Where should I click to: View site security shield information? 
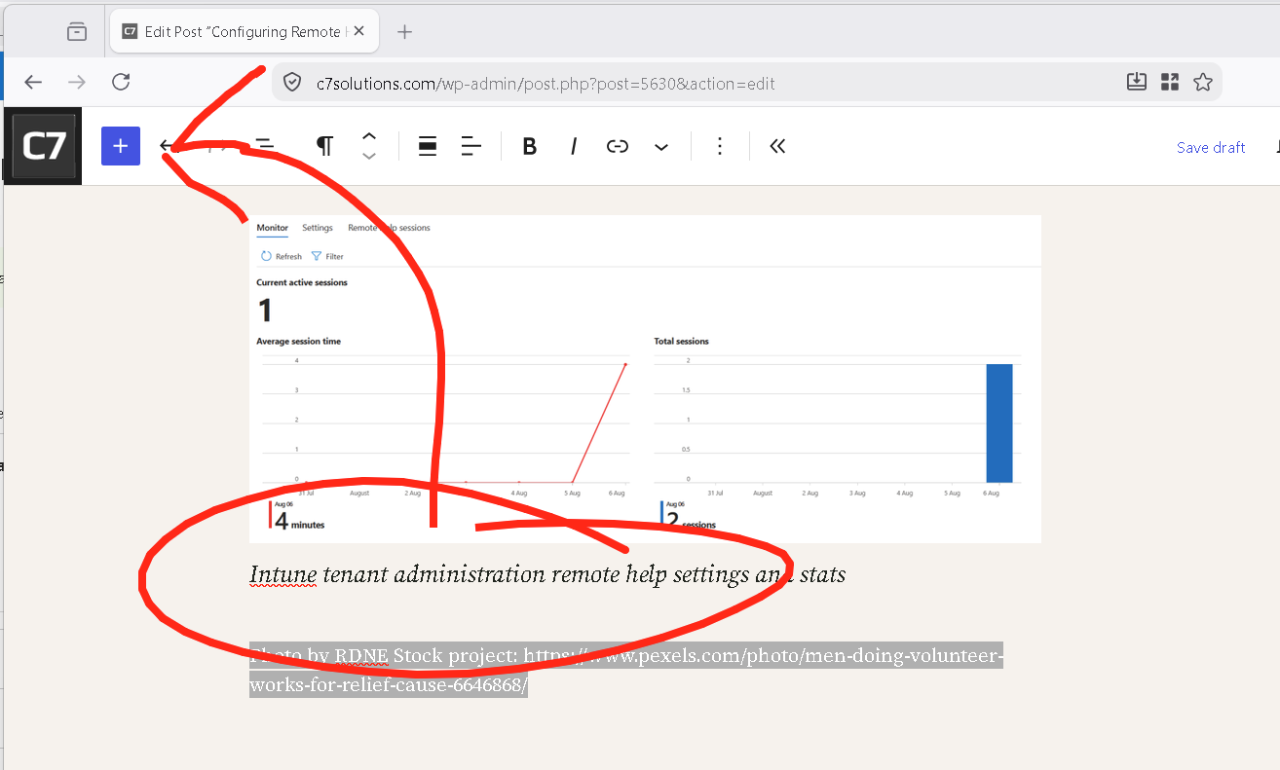(x=291, y=83)
